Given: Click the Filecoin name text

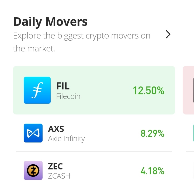Looking at the screenshot, I should [x=68, y=96].
